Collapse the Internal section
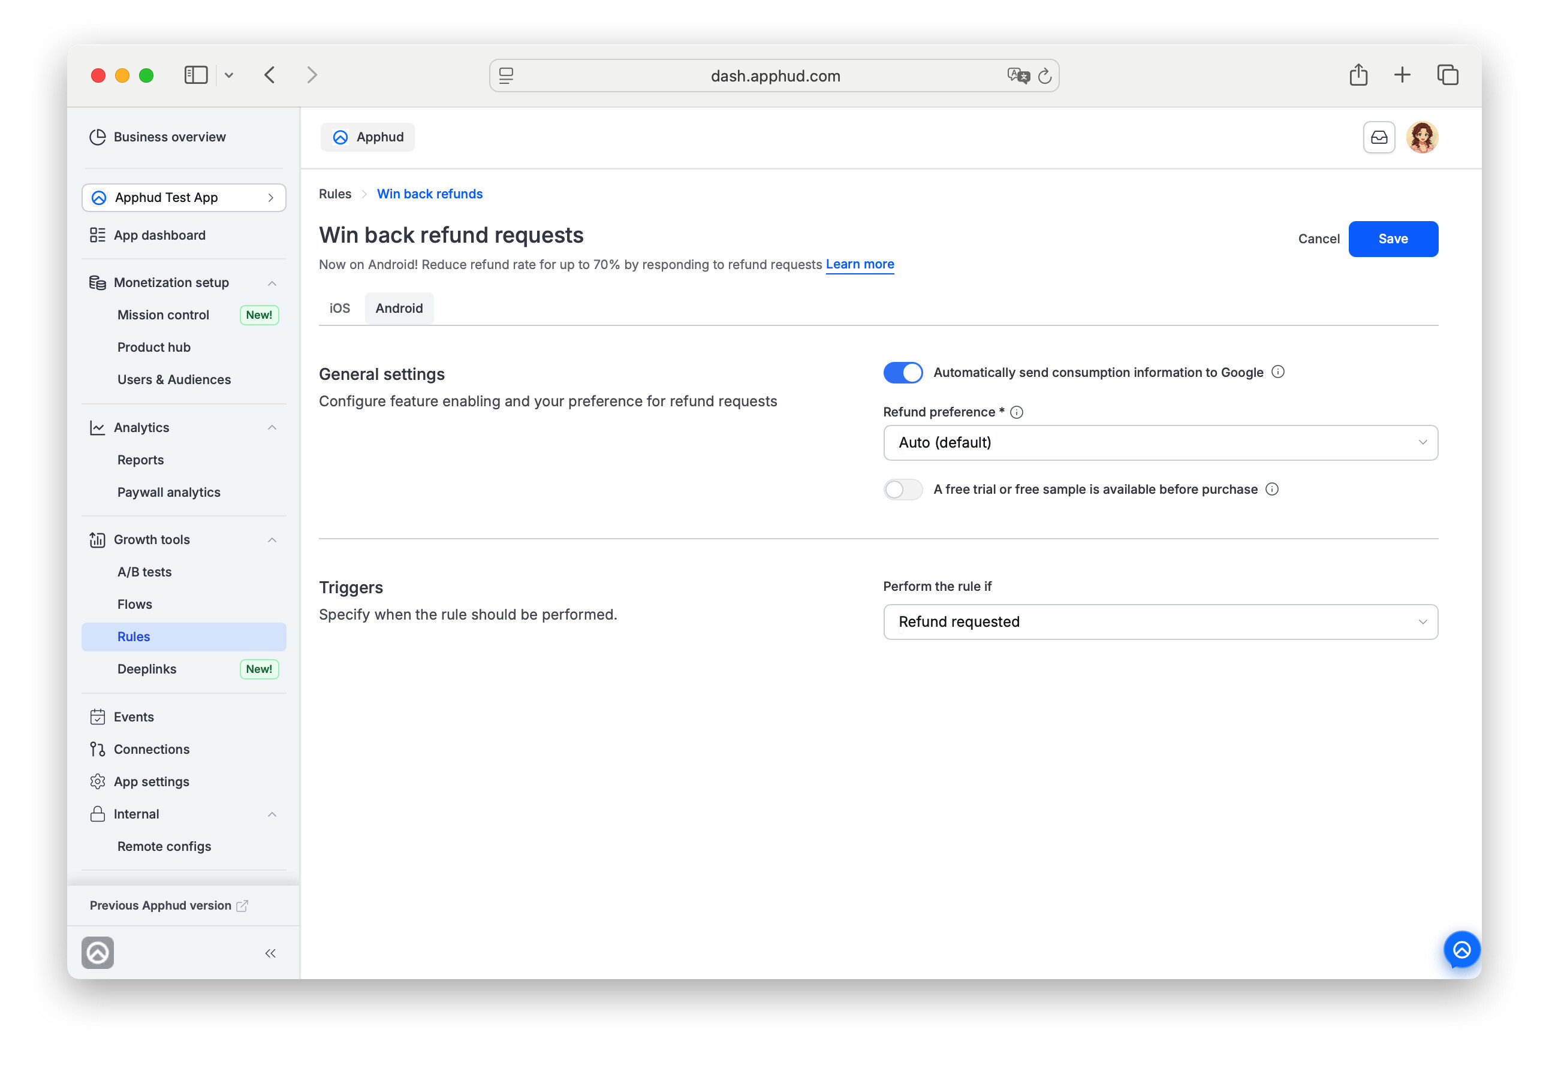1549x1069 pixels. pos(272,814)
